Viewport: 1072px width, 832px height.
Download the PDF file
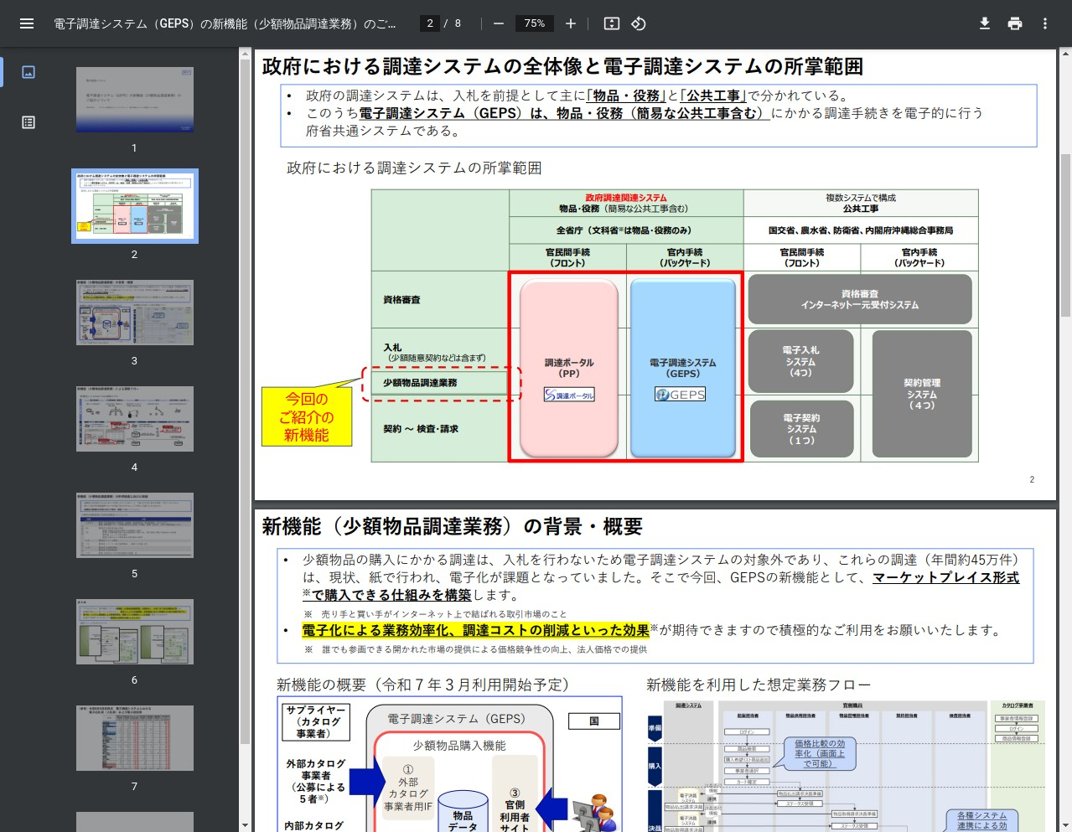point(985,23)
